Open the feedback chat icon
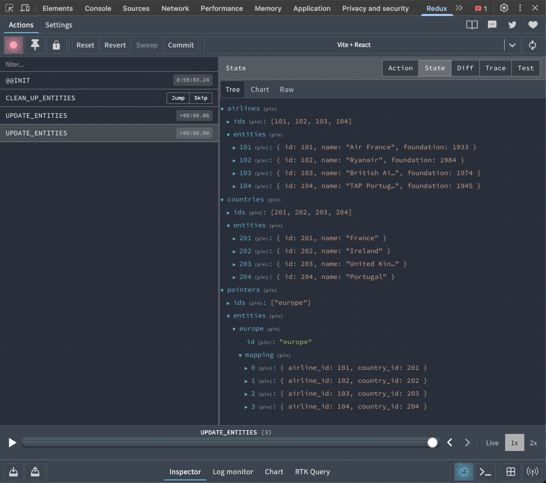 click(492, 25)
